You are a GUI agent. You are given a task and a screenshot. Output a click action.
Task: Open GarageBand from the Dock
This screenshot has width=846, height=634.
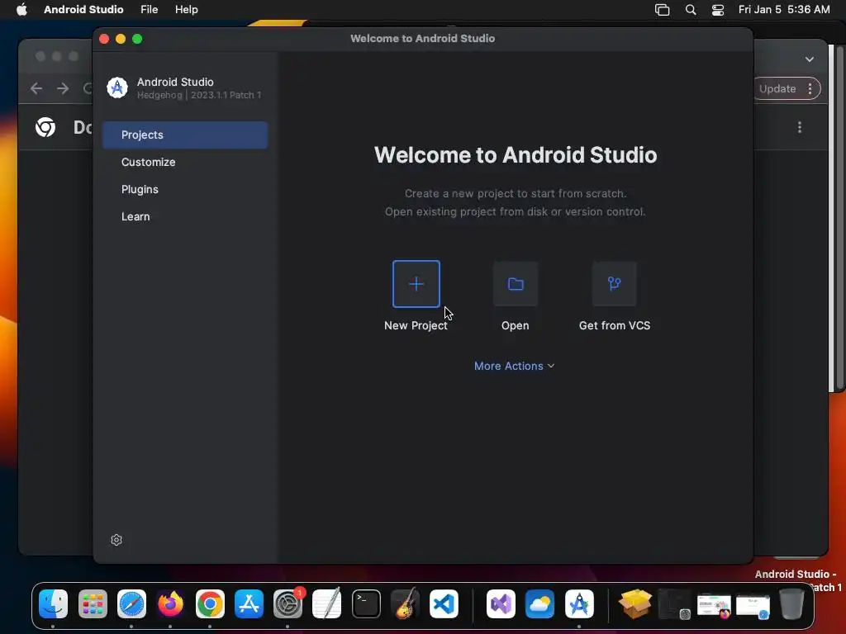tap(405, 603)
